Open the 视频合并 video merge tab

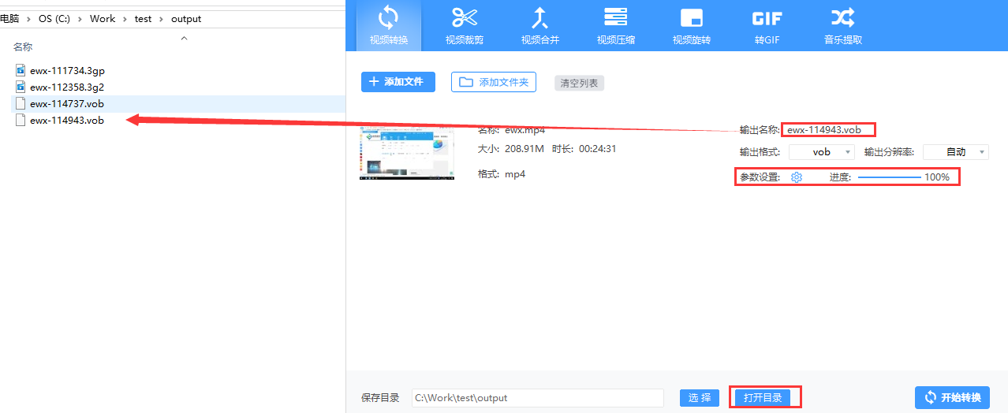[x=540, y=25]
